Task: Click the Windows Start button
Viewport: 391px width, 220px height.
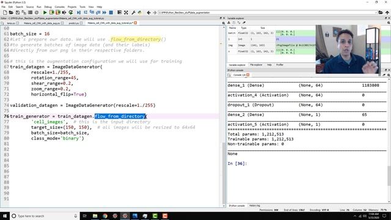Action: click(5, 216)
